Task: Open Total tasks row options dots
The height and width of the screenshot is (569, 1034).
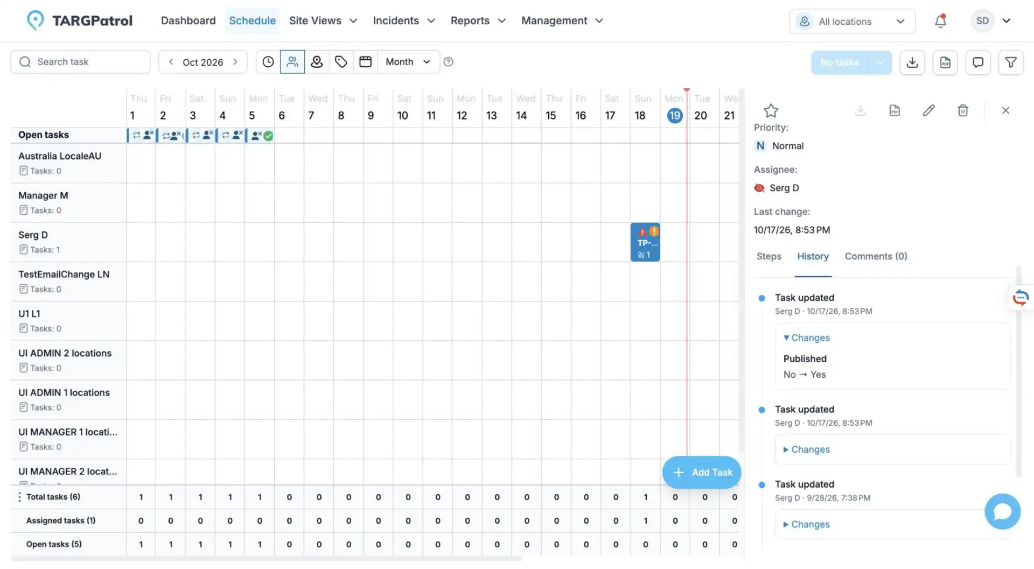Action: pos(19,497)
